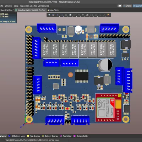Image resolution: width=142 pixels, height=142 pixels.
Task: Open the Align objects bar-chart icon
Action: click(66, 15)
